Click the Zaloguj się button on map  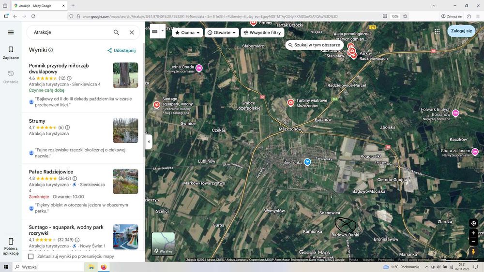[x=461, y=31]
